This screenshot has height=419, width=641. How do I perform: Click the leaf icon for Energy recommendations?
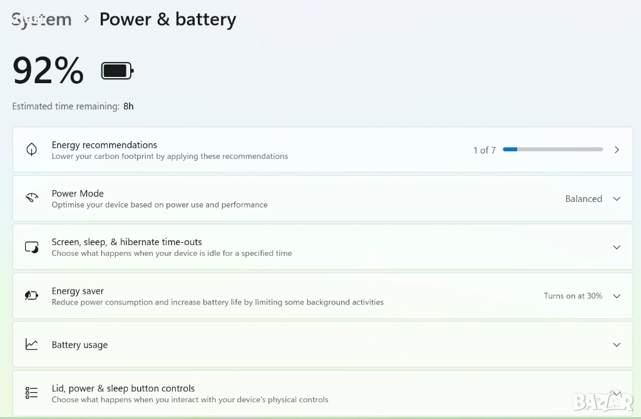[31, 150]
